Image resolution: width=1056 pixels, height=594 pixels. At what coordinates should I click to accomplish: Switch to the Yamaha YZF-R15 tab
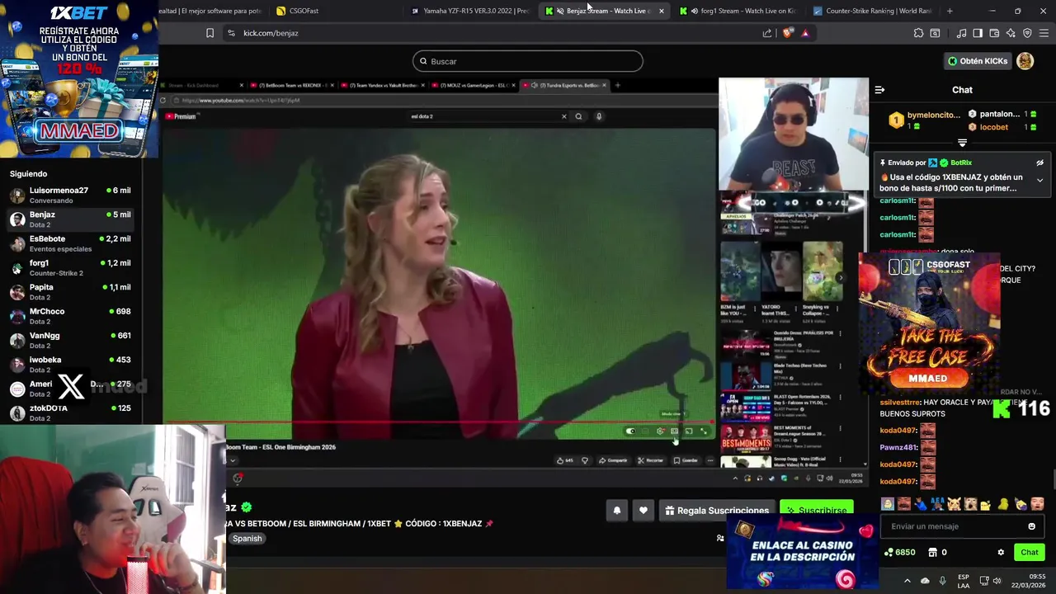pos(469,11)
